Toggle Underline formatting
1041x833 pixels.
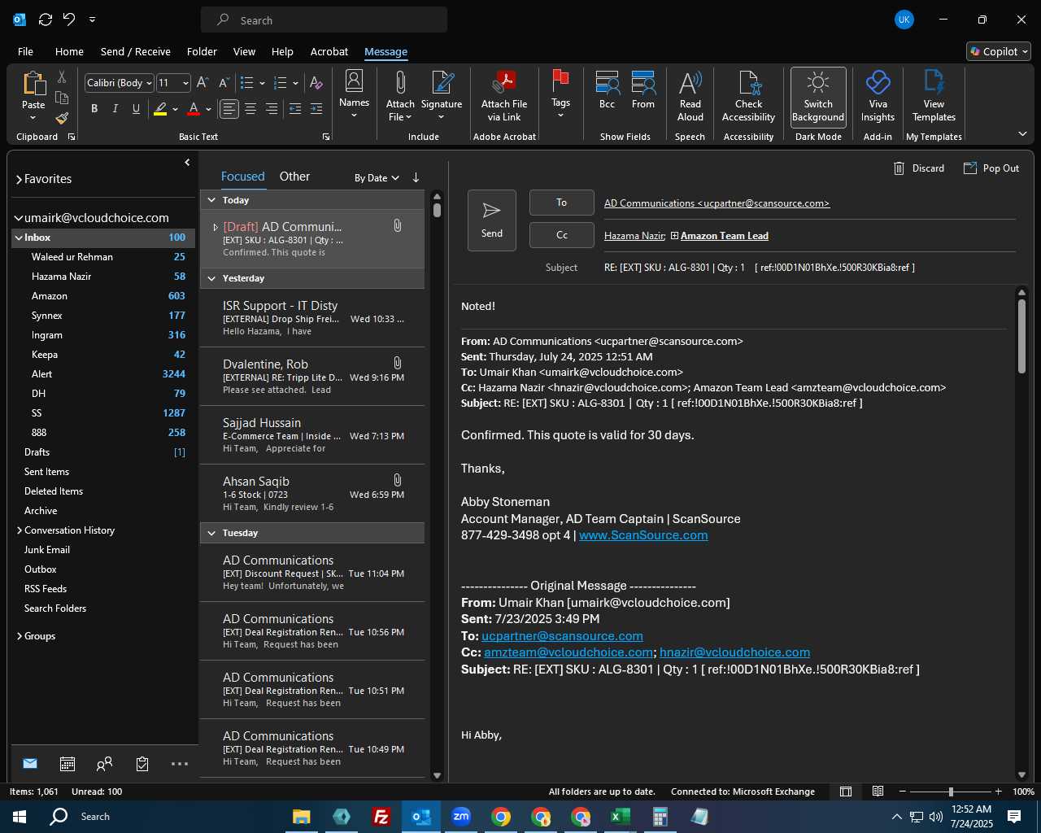[x=136, y=108]
